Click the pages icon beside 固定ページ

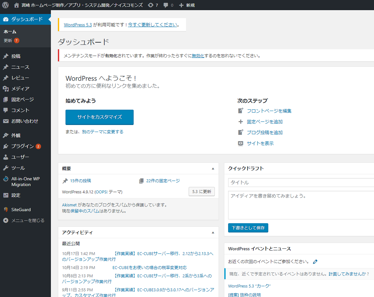pyautogui.click(x=6, y=99)
